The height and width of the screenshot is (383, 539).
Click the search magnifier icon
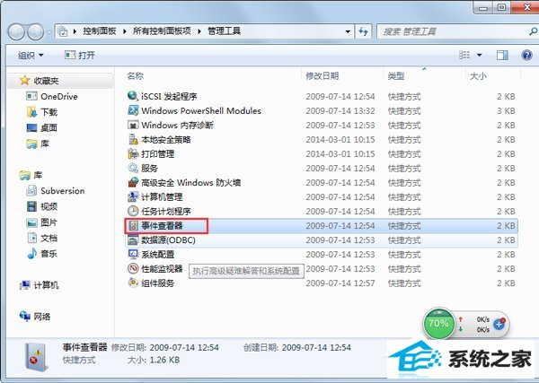[533, 31]
